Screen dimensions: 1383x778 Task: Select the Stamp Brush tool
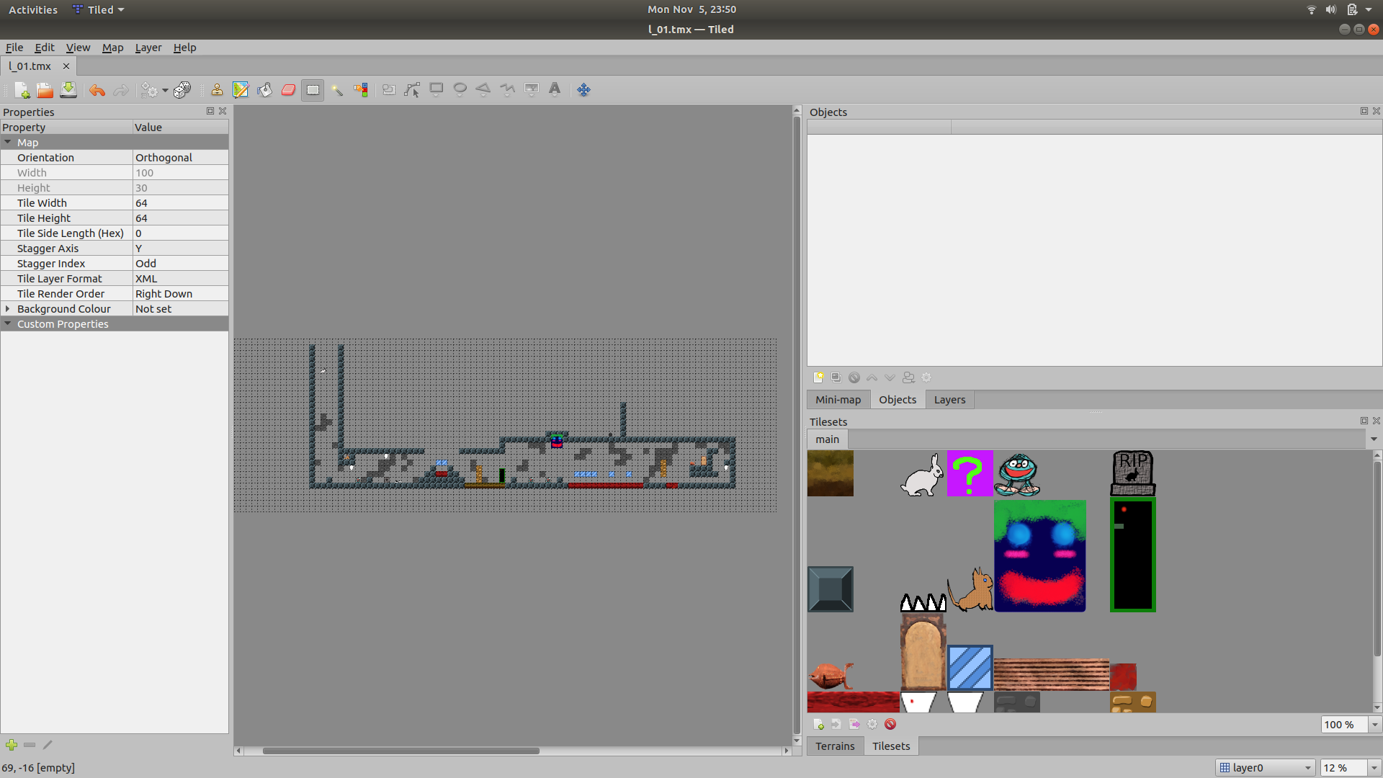click(217, 90)
